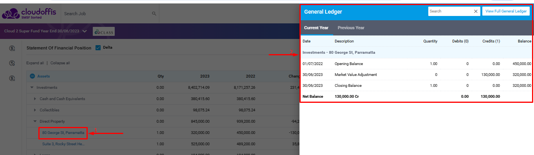Click the Credits (1) column header
Viewport: 534px width, 155px height.
tap(491, 41)
